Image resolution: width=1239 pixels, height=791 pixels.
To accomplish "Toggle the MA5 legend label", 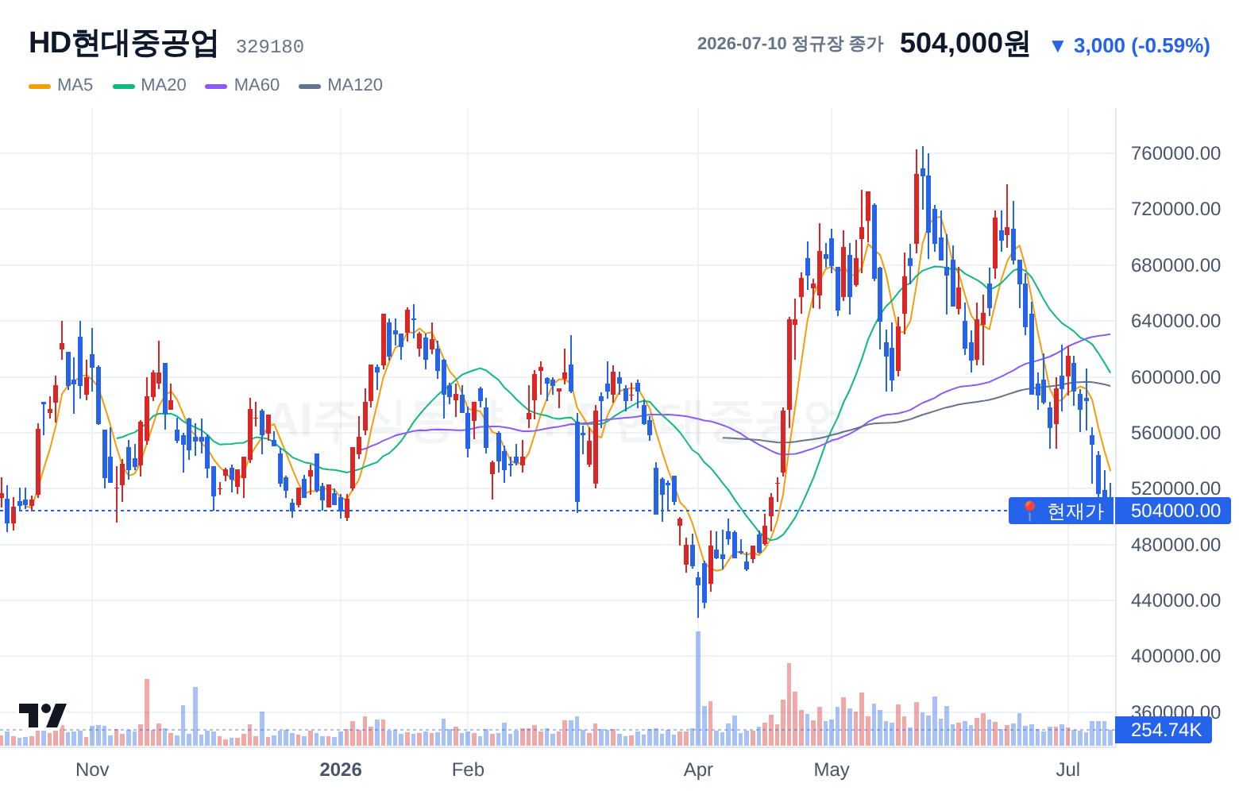I will click(x=75, y=85).
